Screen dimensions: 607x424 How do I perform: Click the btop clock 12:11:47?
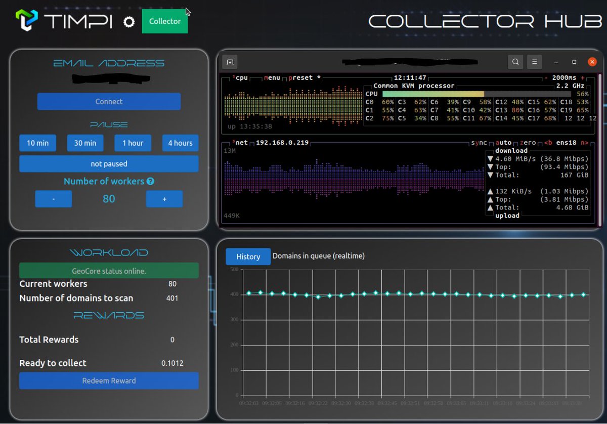410,78
